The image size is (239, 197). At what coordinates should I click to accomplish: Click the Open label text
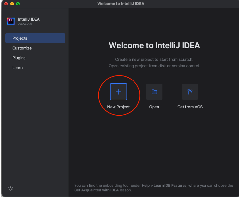[154, 107]
